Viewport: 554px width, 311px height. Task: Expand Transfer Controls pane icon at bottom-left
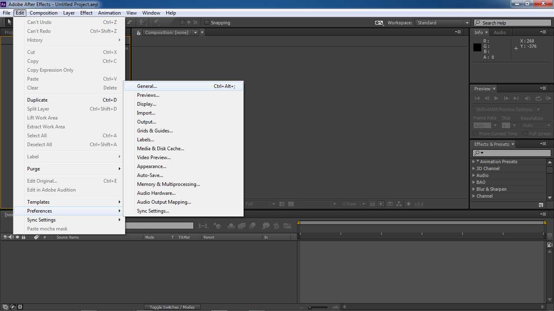point(13,307)
